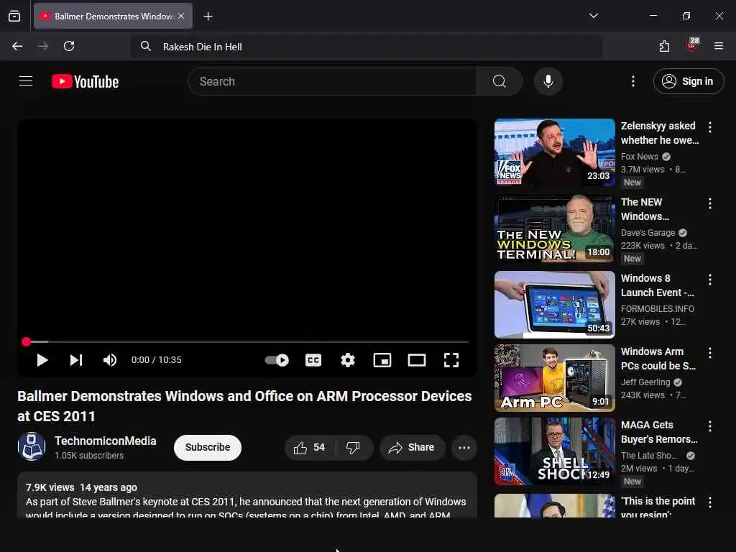Open more actions ellipsis under video
Image resolution: width=736 pixels, height=552 pixels.
[x=464, y=447]
